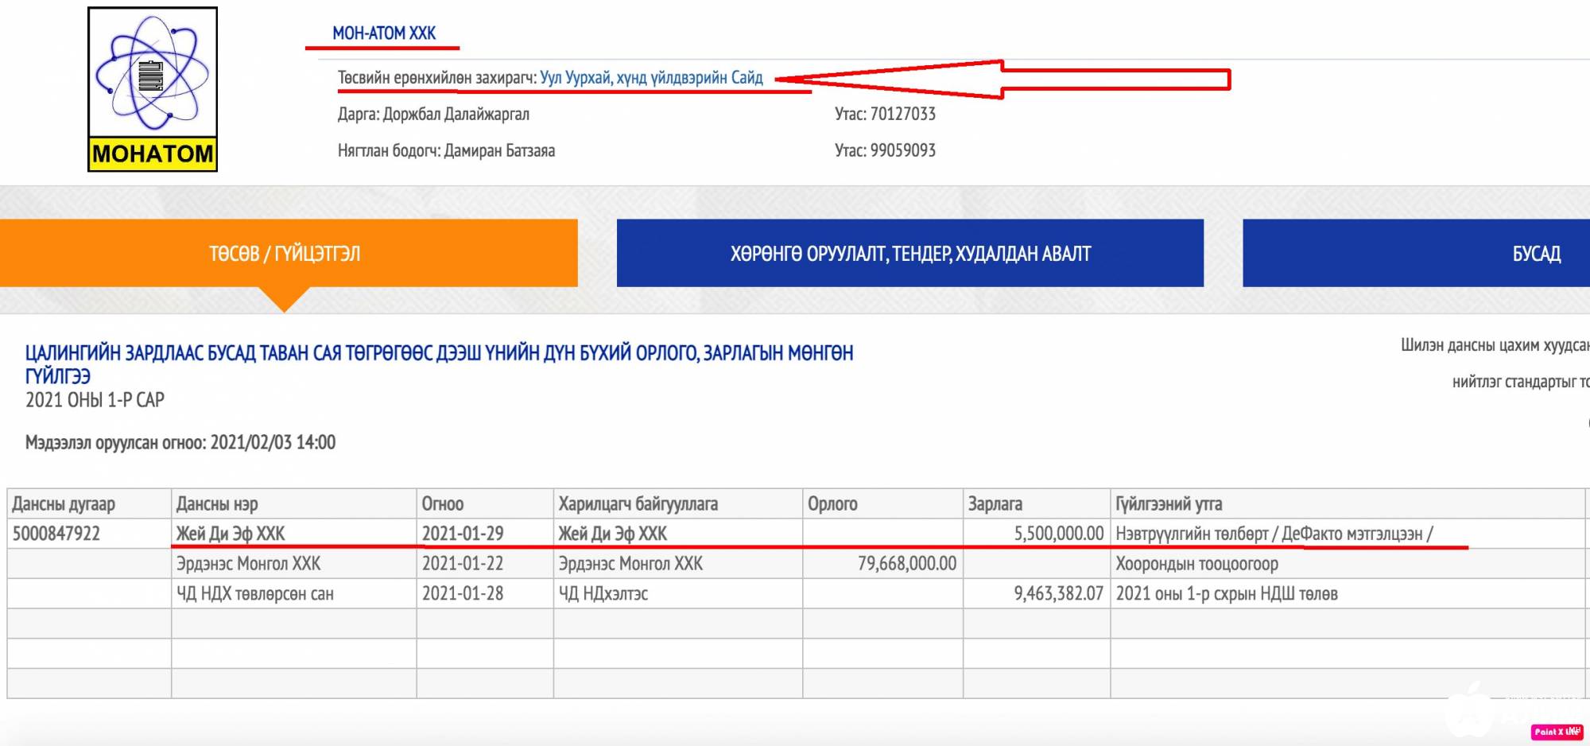The width and height of the screenshot is (1590, 746).
Task: Click Дарга: Доржбал Далайжаргал text
Action: [x=433, y=115]
